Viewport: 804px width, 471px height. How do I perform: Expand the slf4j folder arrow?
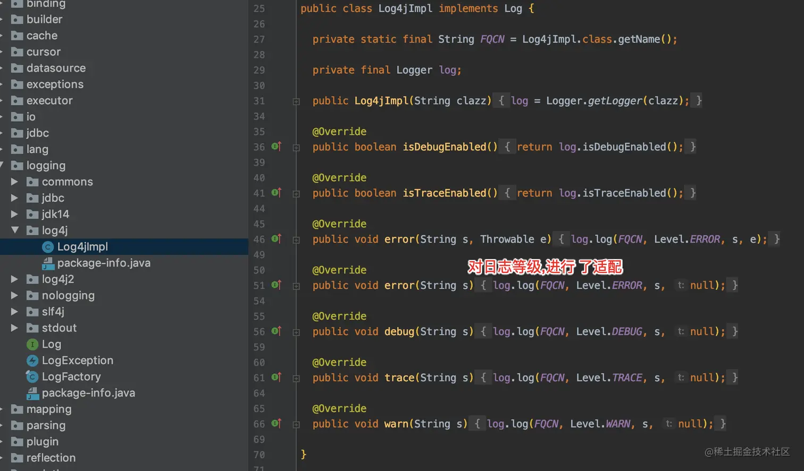(x=15, y=312)
